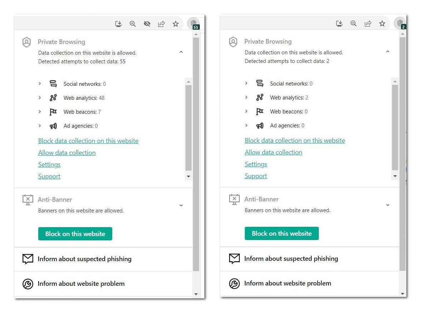The width and height of the screenshot is (421, 313).
Task: Select Inform about website problem in the left panel
Action: [81, 284]
